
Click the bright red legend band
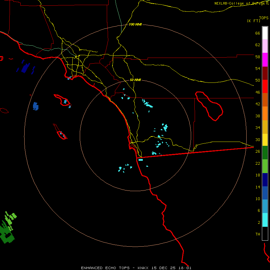[x=265, y=86]
